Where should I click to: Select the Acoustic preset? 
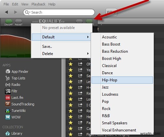(122, 37)
